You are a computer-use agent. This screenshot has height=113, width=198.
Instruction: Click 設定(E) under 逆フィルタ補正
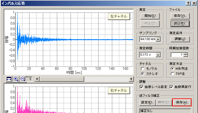[147, 102]
